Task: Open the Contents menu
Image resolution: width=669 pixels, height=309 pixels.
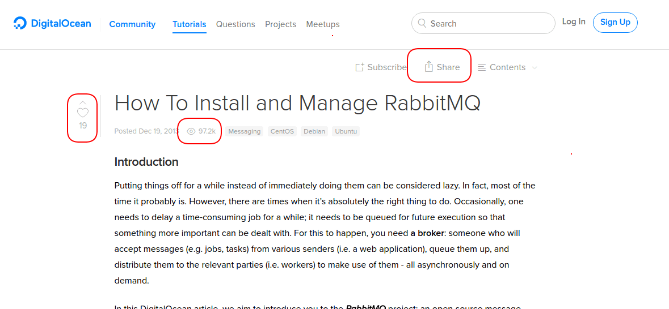Action: click(x=507, y=67)
